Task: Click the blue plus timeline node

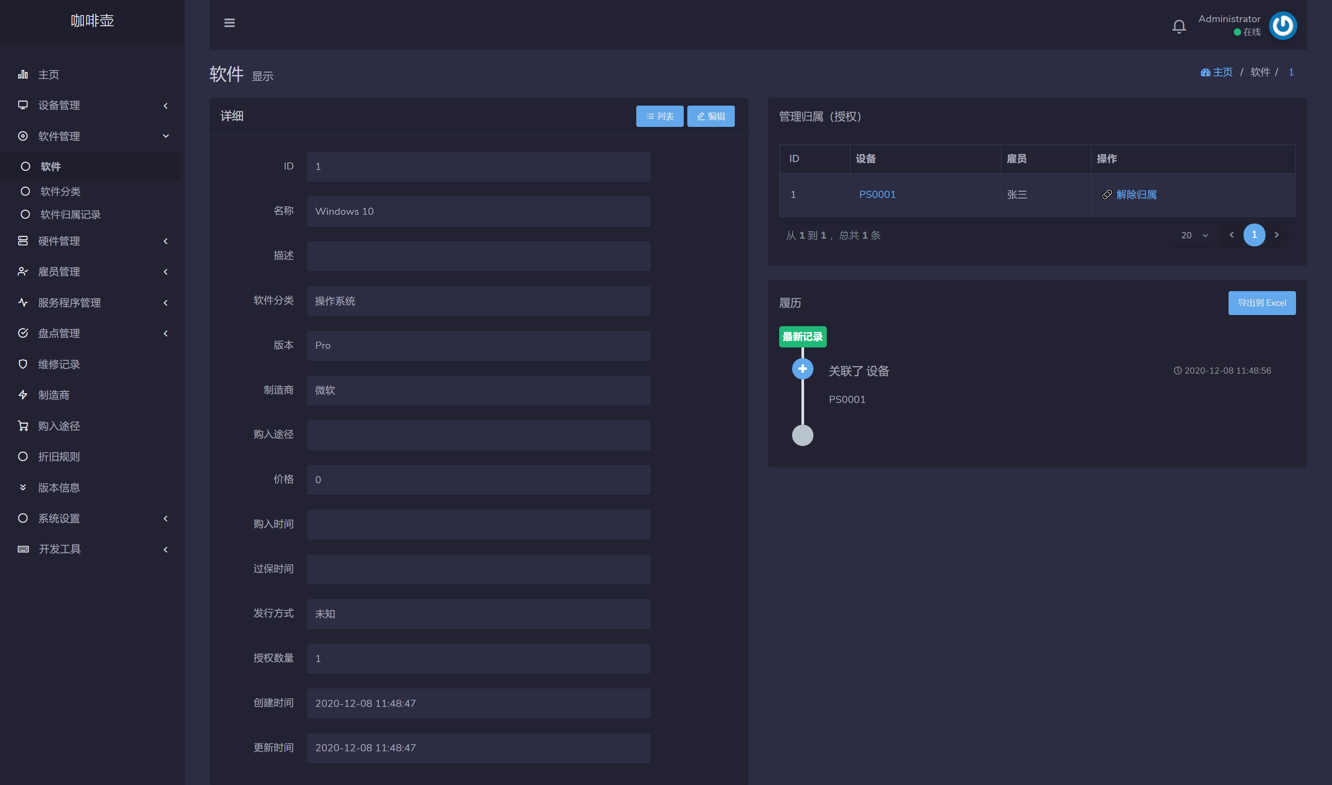Action: tap(802, 369)
